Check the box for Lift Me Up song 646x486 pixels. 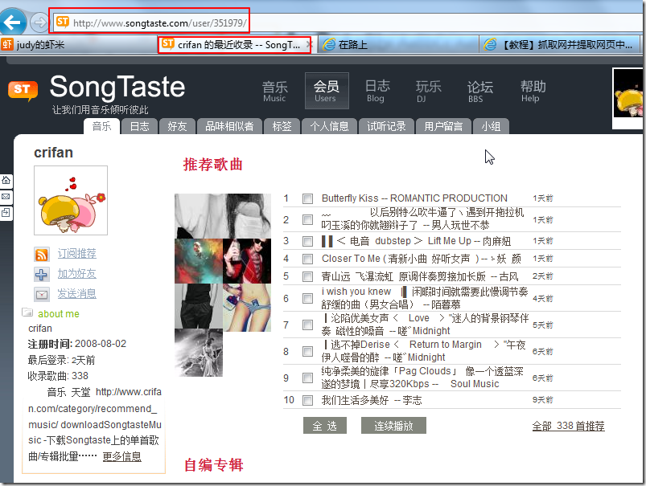tap(307, 241)
